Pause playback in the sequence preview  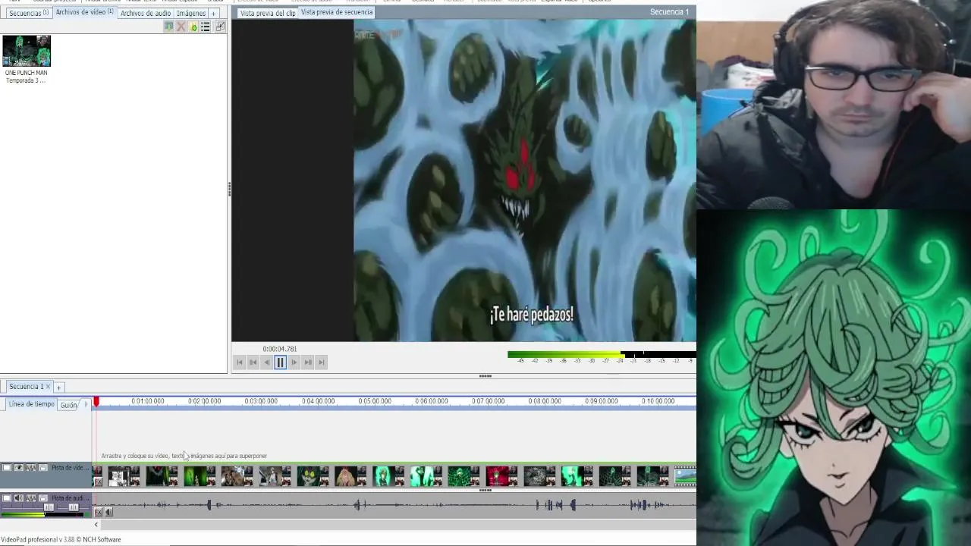(x=280, y=362)
